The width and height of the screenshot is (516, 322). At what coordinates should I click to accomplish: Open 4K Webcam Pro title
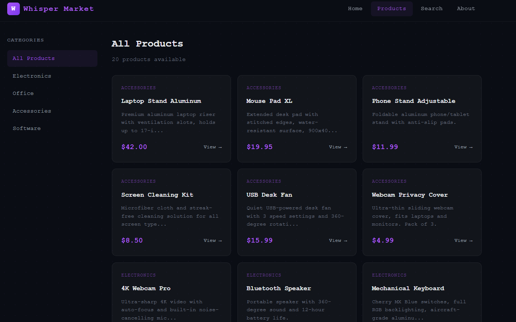146,288
